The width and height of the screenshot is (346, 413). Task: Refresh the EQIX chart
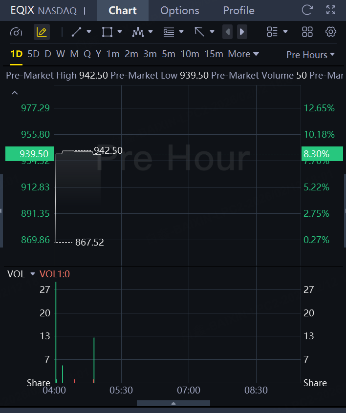(x=307, y=10)
